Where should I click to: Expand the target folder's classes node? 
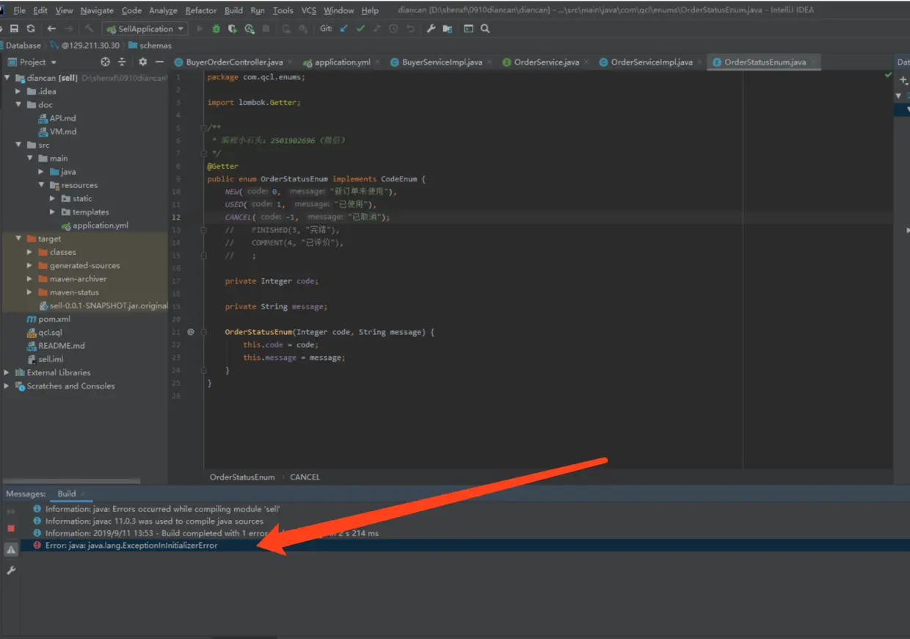(x=29, y=252)
